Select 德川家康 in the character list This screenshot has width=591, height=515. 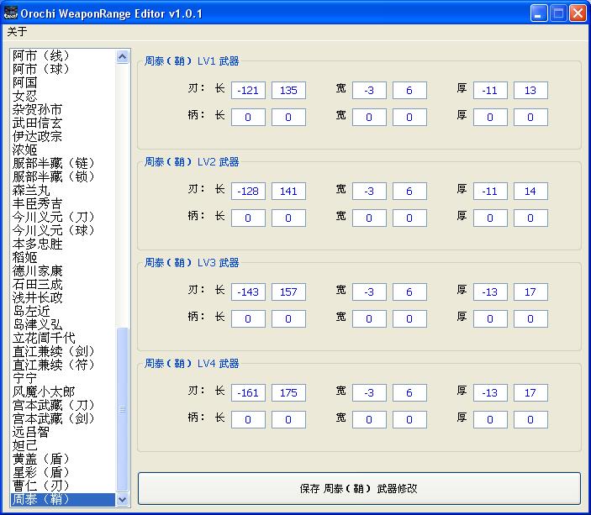coord(37,271)
